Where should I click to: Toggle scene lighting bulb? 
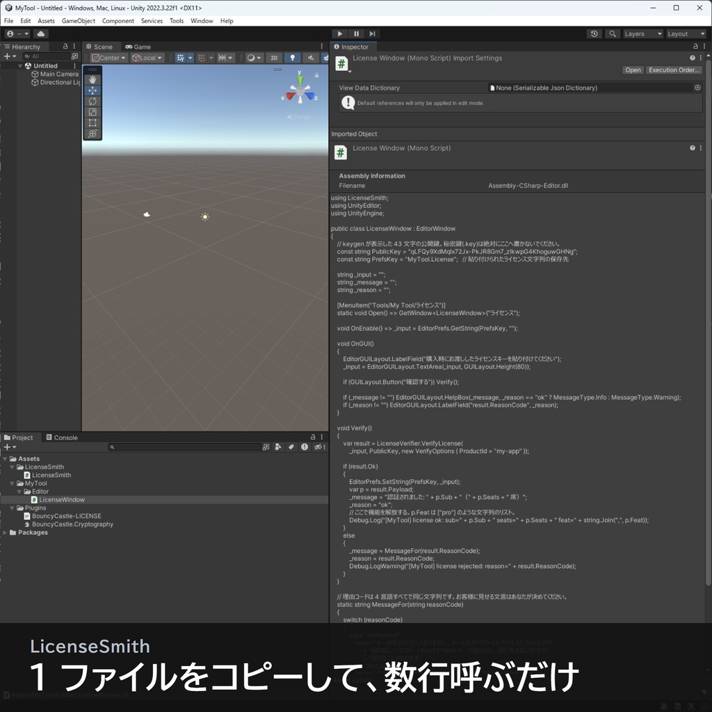(293, 58)
